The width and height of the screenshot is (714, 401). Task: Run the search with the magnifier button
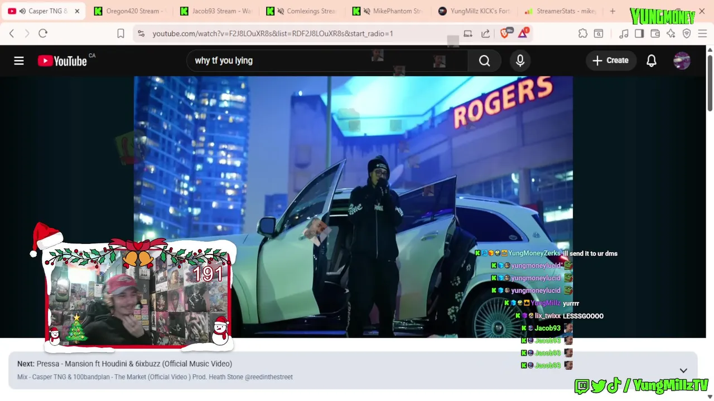(484, 60)
